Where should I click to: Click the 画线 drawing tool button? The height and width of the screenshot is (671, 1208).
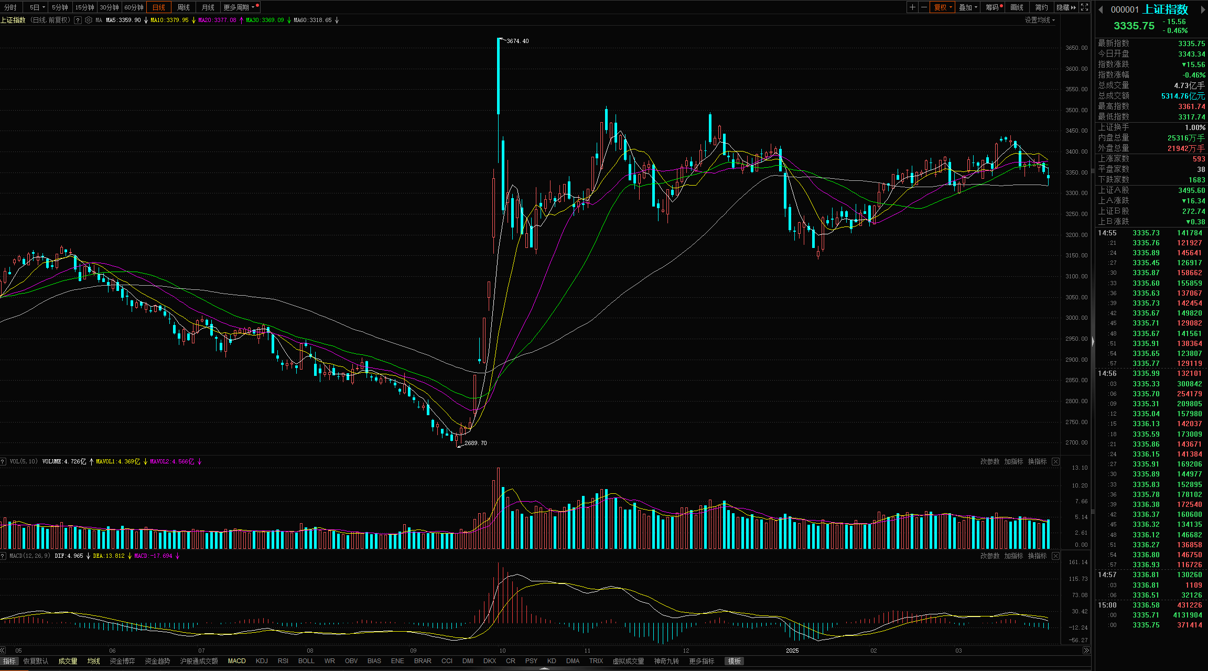tap(1017, 7)
